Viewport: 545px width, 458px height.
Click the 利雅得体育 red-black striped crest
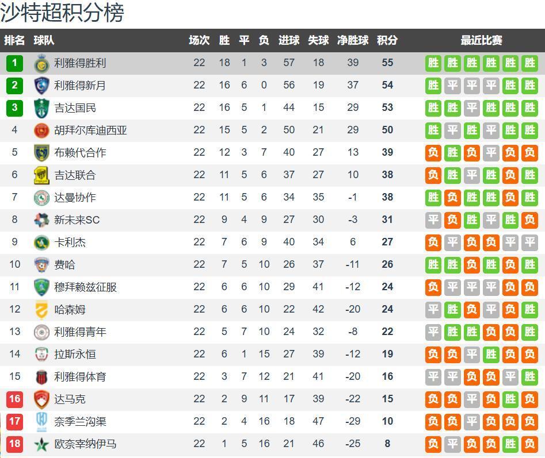[x=41, y=376]
